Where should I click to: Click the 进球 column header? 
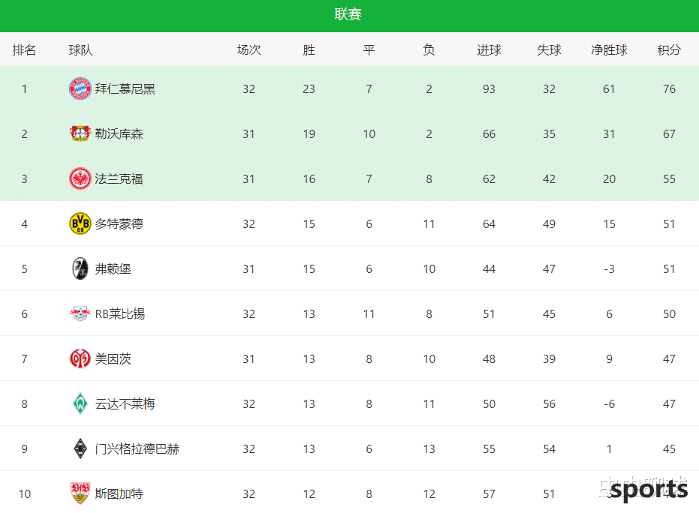(489, 49)
